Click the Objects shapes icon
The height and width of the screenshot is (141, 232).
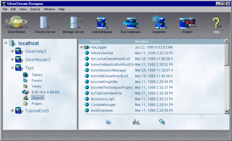click(25, 98)
